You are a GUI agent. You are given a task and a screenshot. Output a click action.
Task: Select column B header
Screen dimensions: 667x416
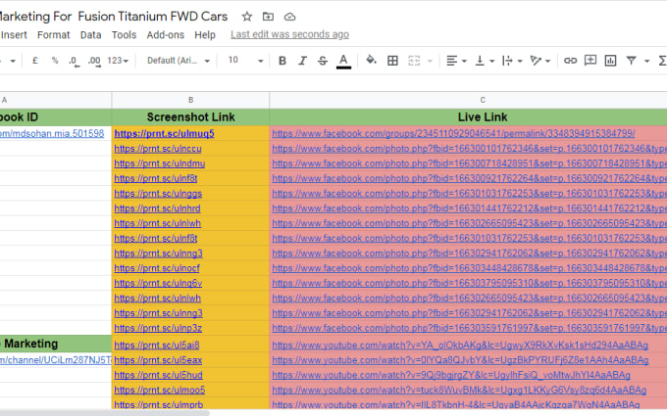(190, 100)
